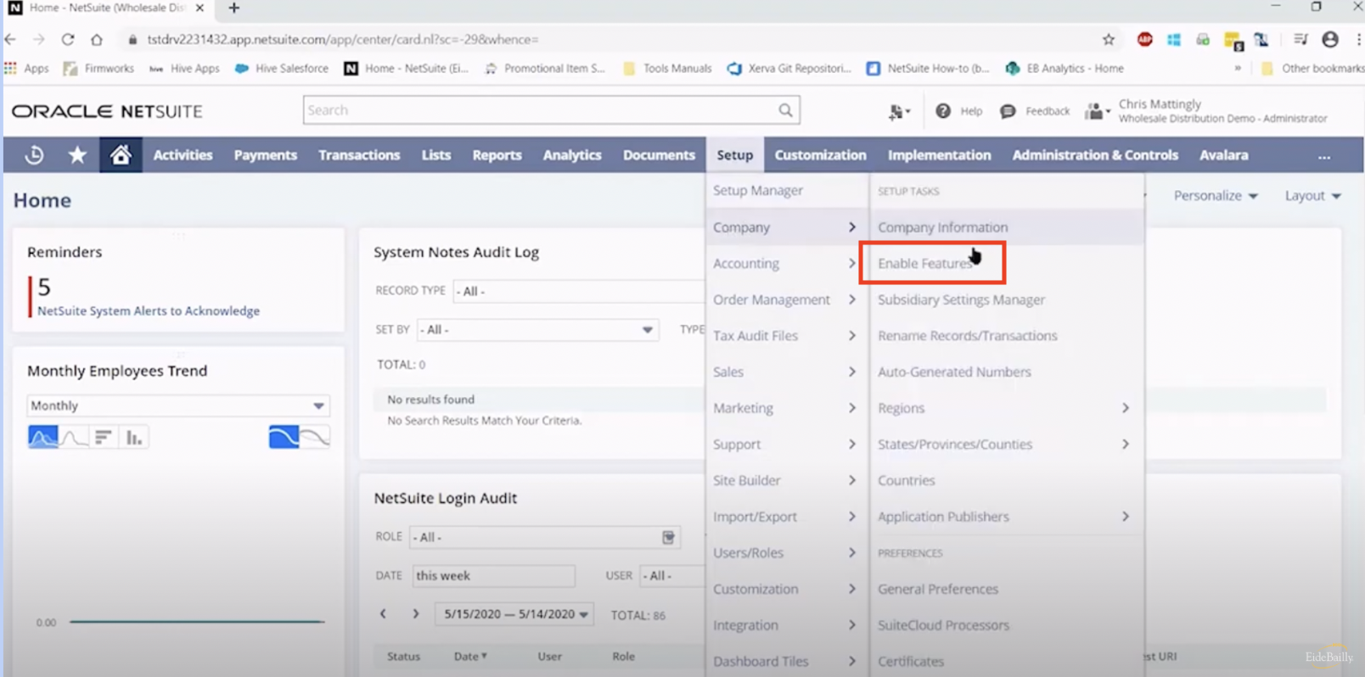Open the Reports menu
The image size is (1365, 677).
[497, 155]
